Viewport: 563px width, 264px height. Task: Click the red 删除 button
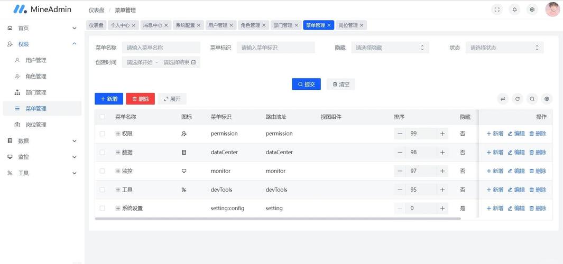[141, 99]
